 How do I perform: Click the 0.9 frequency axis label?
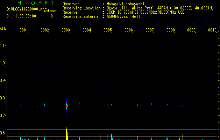click(3, 80)
